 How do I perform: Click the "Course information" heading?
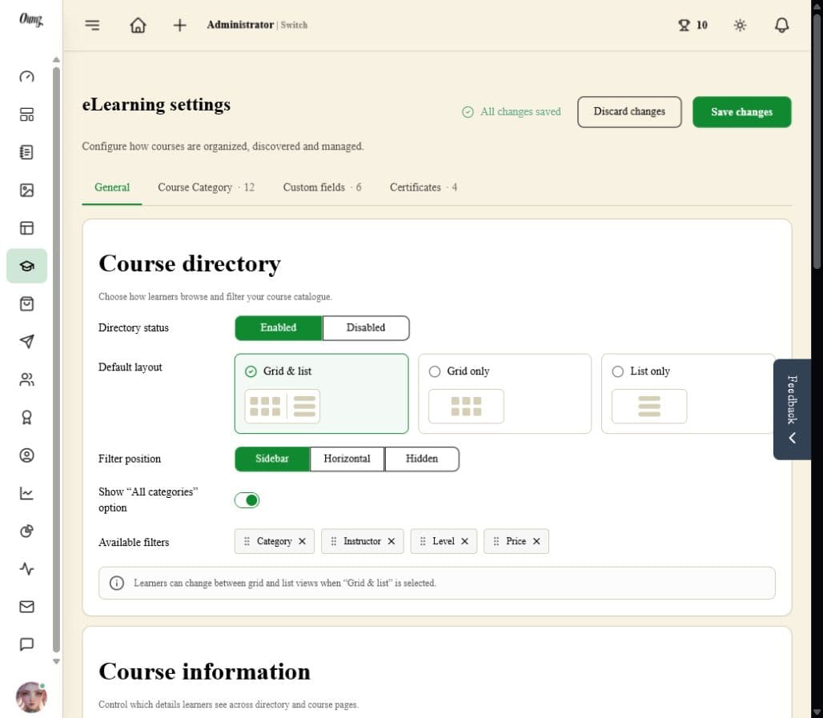[205, 672]
